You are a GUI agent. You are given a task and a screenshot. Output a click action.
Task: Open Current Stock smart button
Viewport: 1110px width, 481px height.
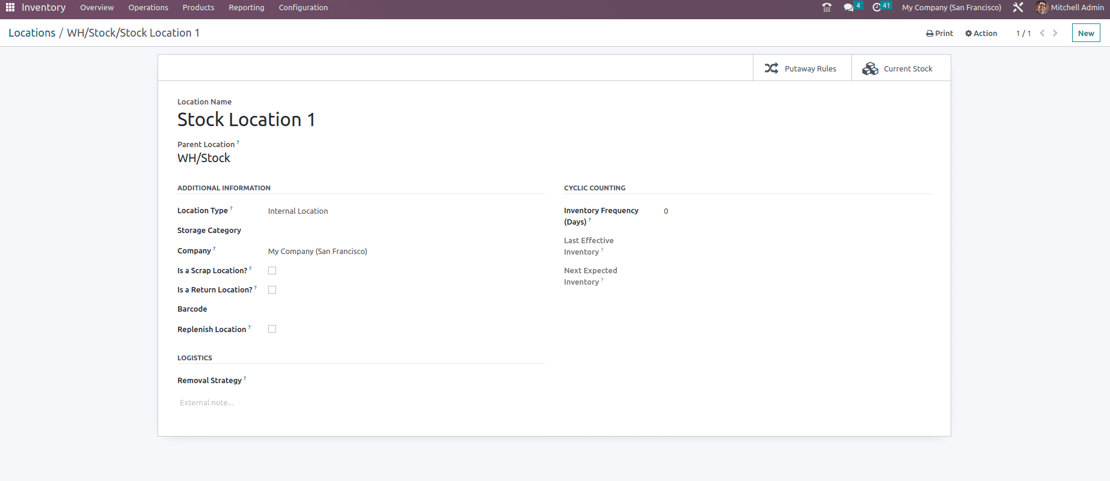click(x=901, y=68)
